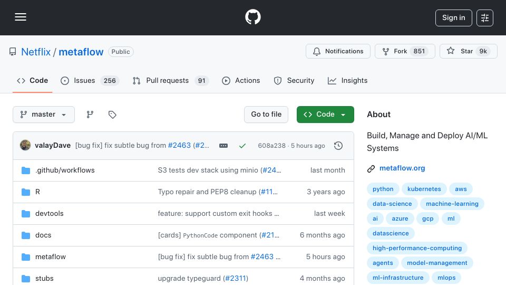Screen dimensions: 506x285
Task: Open commit hash 608a238
Action: click(272, 146)
